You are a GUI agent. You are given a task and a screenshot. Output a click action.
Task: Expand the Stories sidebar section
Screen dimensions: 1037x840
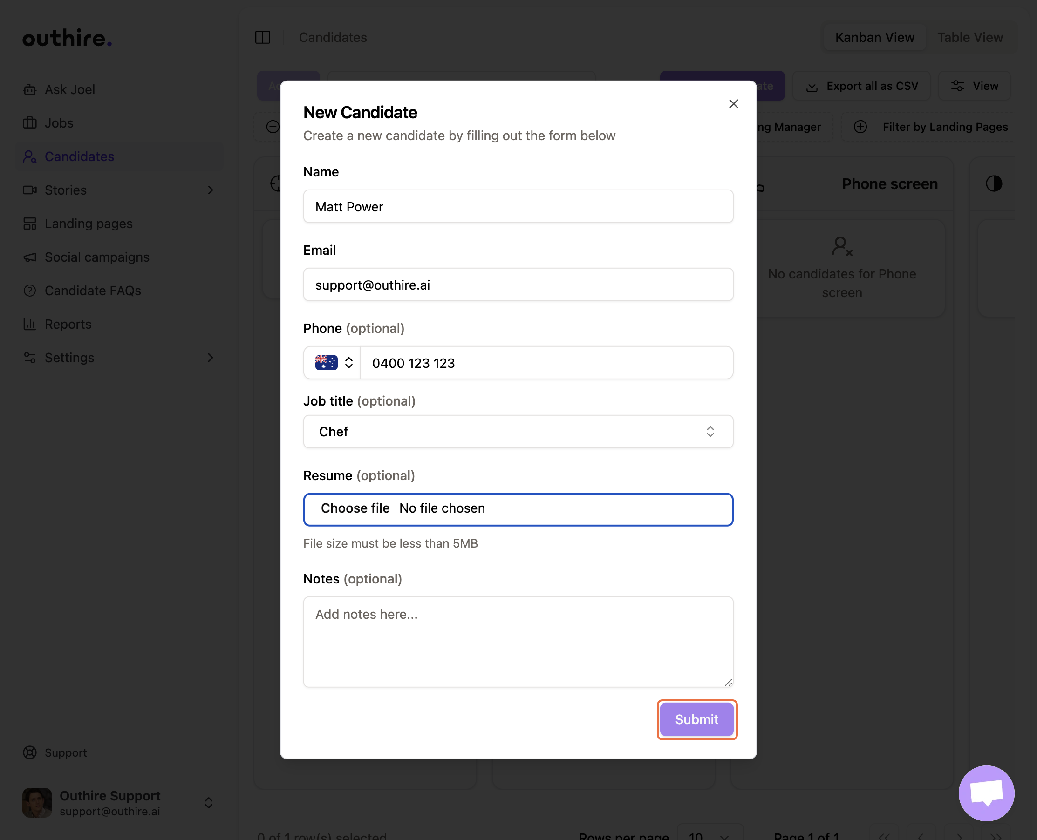click(x=210, y=190)
